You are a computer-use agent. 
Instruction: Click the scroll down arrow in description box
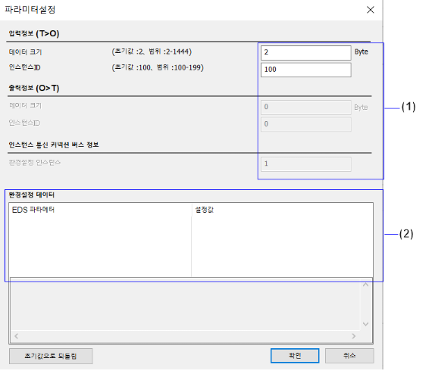(365, 324)
